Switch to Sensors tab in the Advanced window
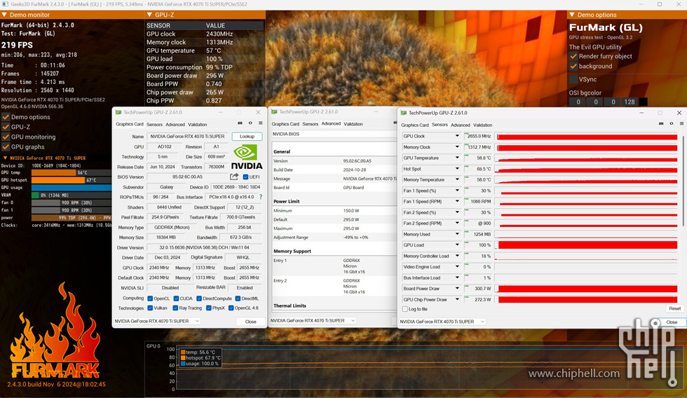Image resolution: width=687 pixels, height=398 pixels. coord(310,124)
